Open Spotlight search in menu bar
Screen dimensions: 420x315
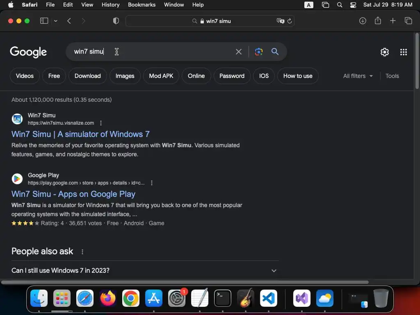[339, 5]
